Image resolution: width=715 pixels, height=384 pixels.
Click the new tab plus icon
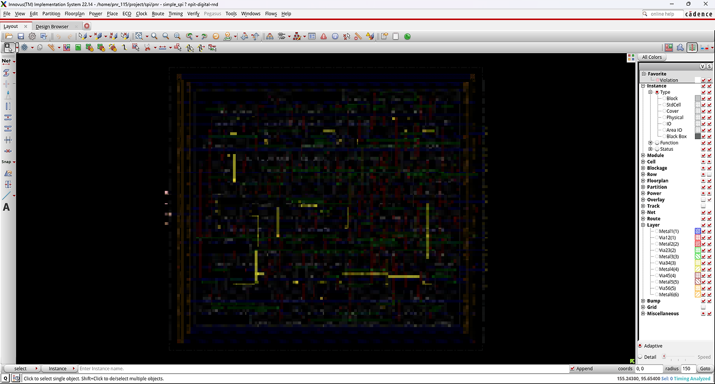87,26
